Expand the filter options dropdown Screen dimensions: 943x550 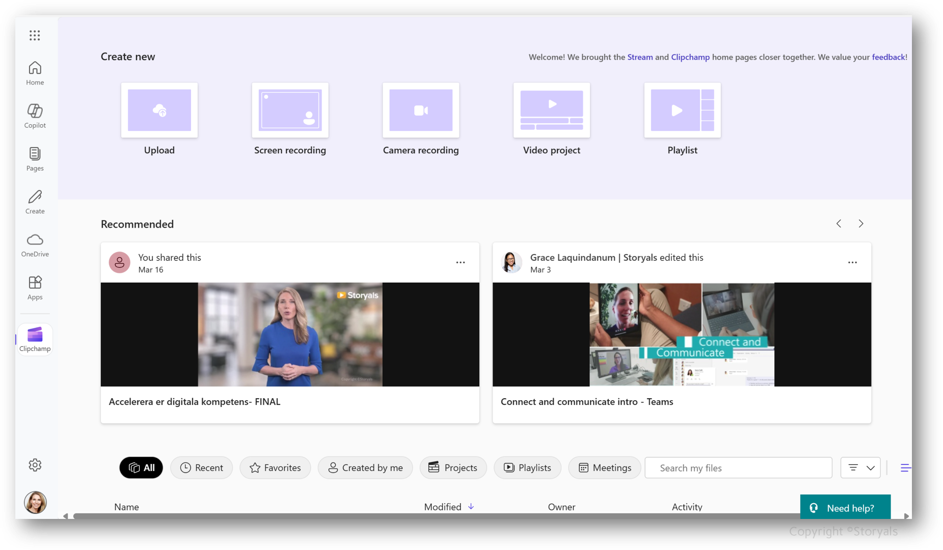point(861,468)
